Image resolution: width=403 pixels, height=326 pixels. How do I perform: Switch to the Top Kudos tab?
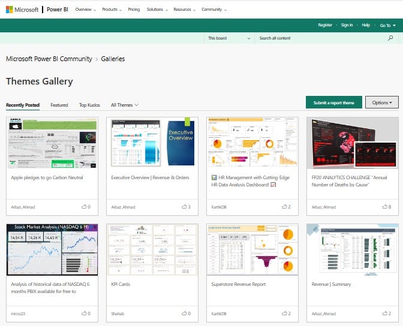click(x=89, y=105)
